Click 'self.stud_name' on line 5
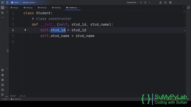The image size is (191, 107). [55, 36]
